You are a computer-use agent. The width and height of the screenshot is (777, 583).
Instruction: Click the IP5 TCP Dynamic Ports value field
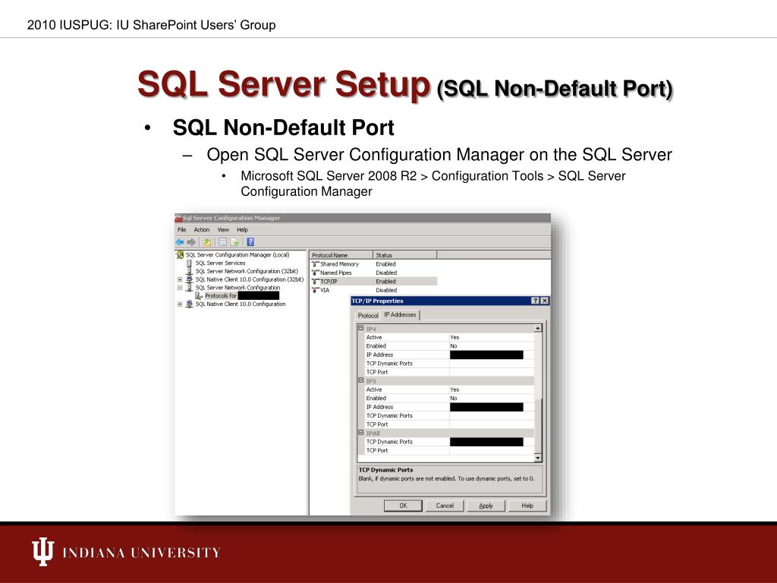492,415
